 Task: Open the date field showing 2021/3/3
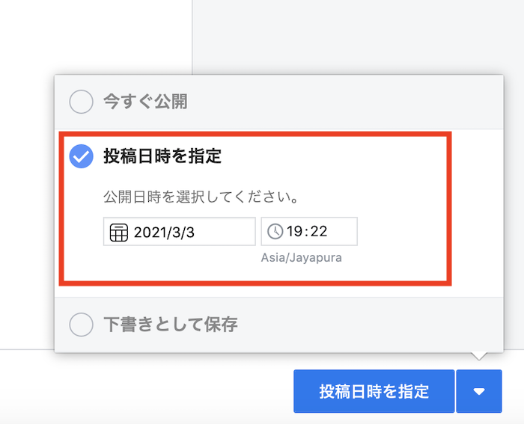pyautogui.click(x=180, y=231)
